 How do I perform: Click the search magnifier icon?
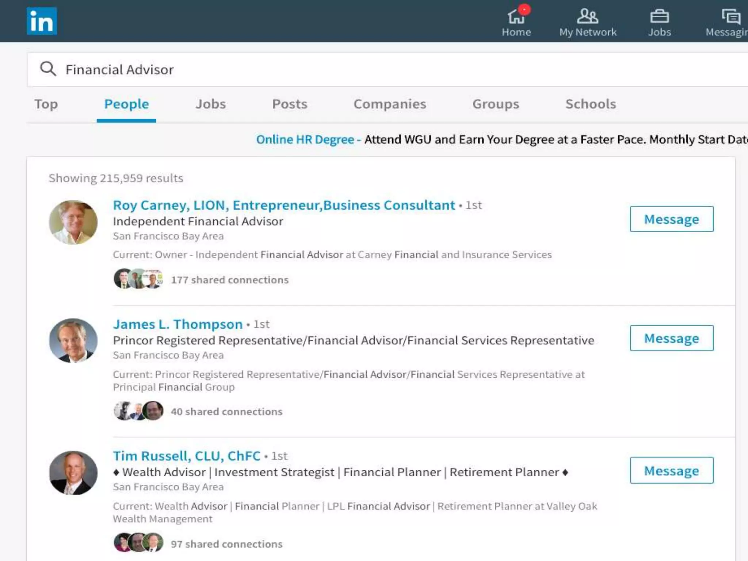tap(48, 69)
